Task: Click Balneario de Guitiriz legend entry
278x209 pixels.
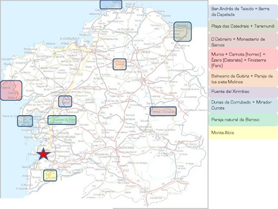Action: (x=243, y=78)
